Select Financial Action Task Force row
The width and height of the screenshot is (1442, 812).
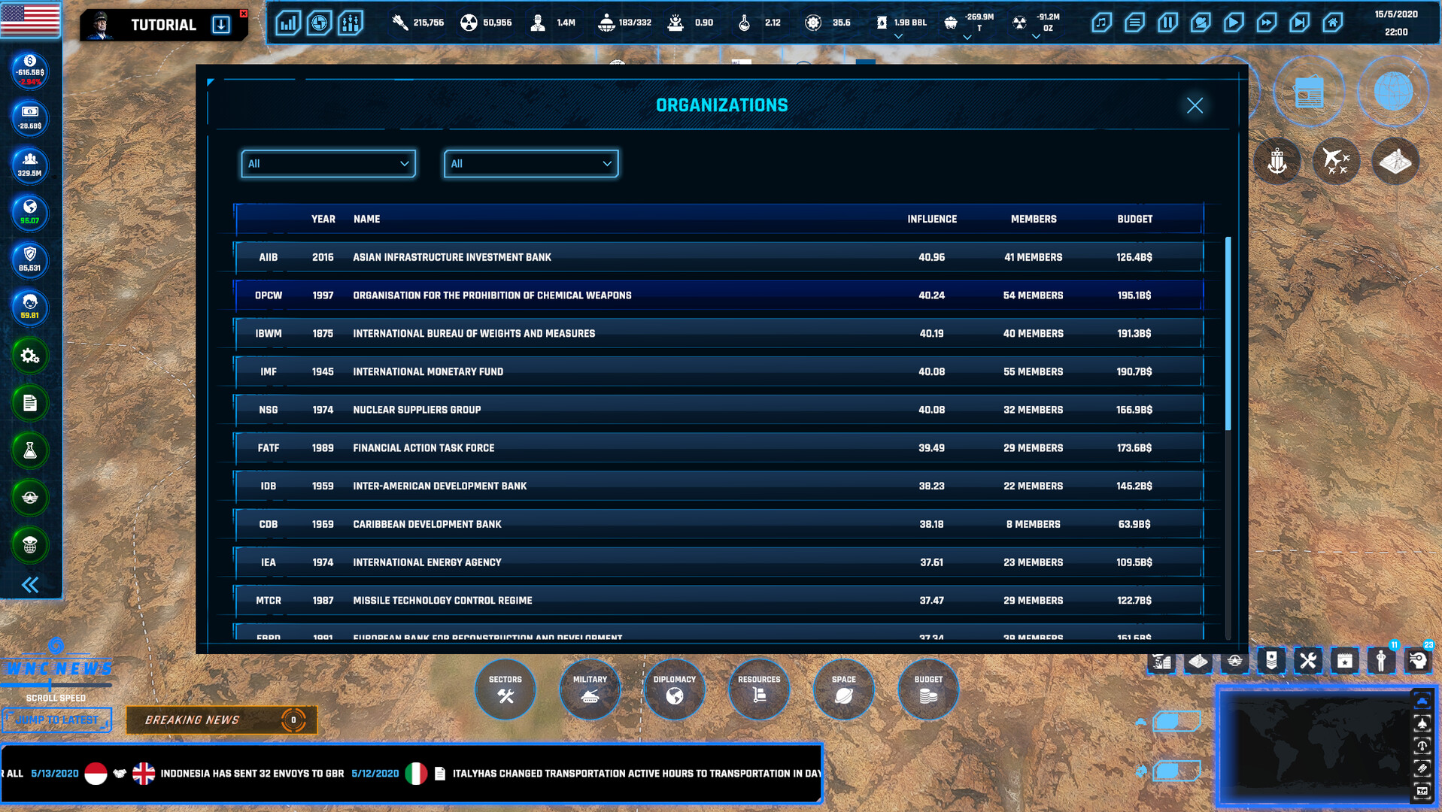pyautogui.click(x=719, y=448)
